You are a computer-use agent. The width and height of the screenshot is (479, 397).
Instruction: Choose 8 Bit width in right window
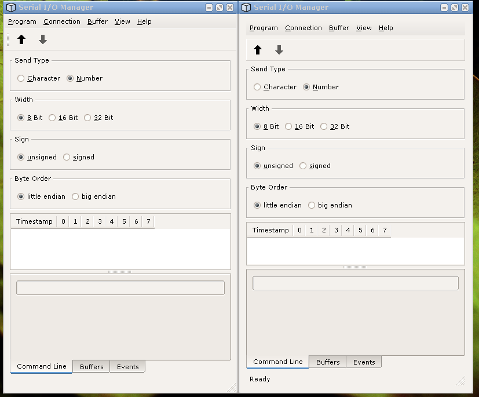point(266,126)
